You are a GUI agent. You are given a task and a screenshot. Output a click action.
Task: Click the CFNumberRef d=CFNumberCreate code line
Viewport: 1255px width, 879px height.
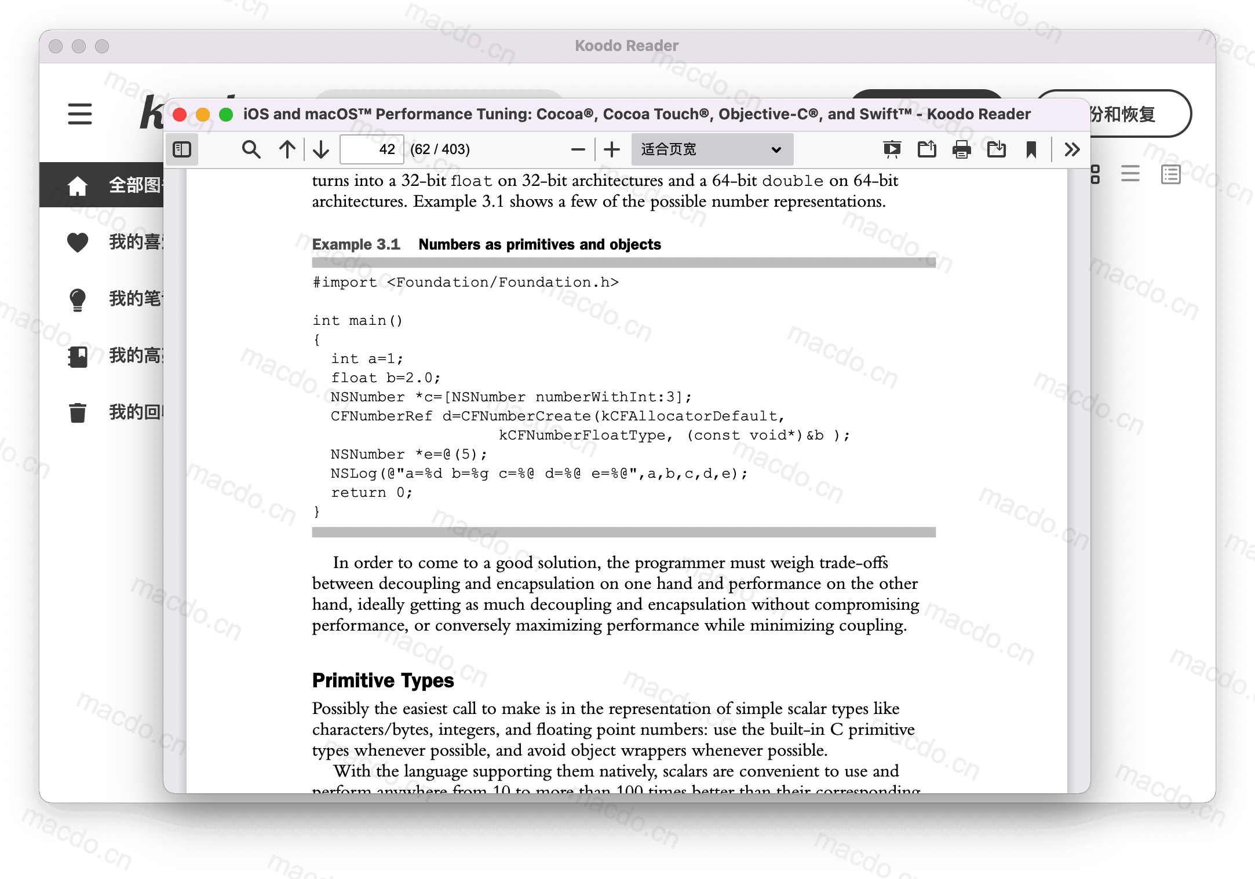point(557,416)
